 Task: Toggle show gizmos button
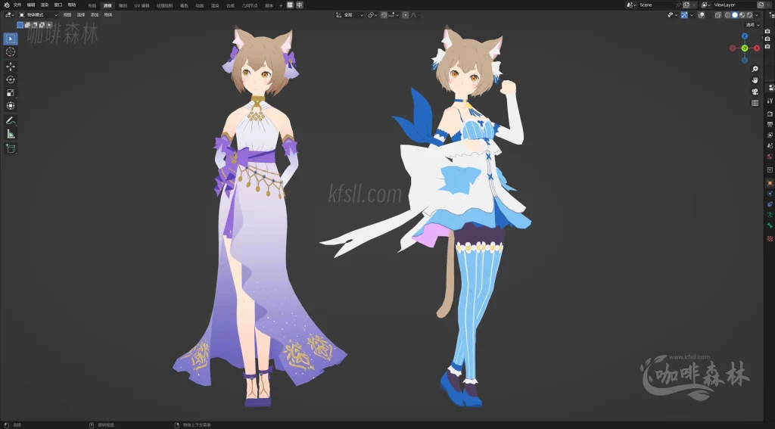coord(684,15)
